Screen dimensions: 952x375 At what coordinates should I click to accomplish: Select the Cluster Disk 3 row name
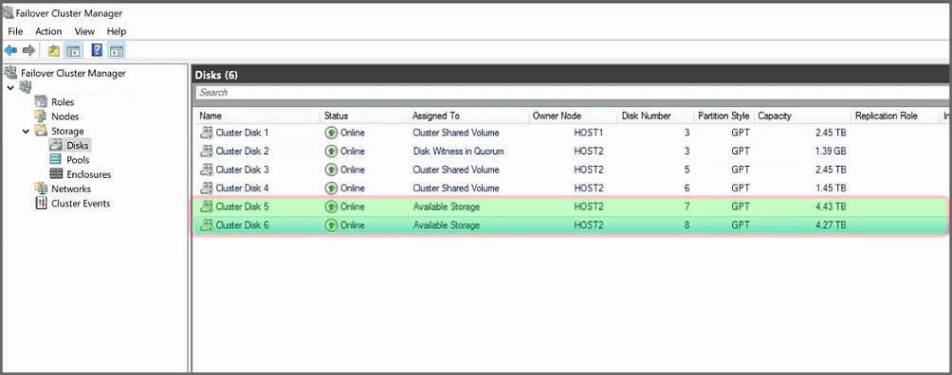(242, 170)
